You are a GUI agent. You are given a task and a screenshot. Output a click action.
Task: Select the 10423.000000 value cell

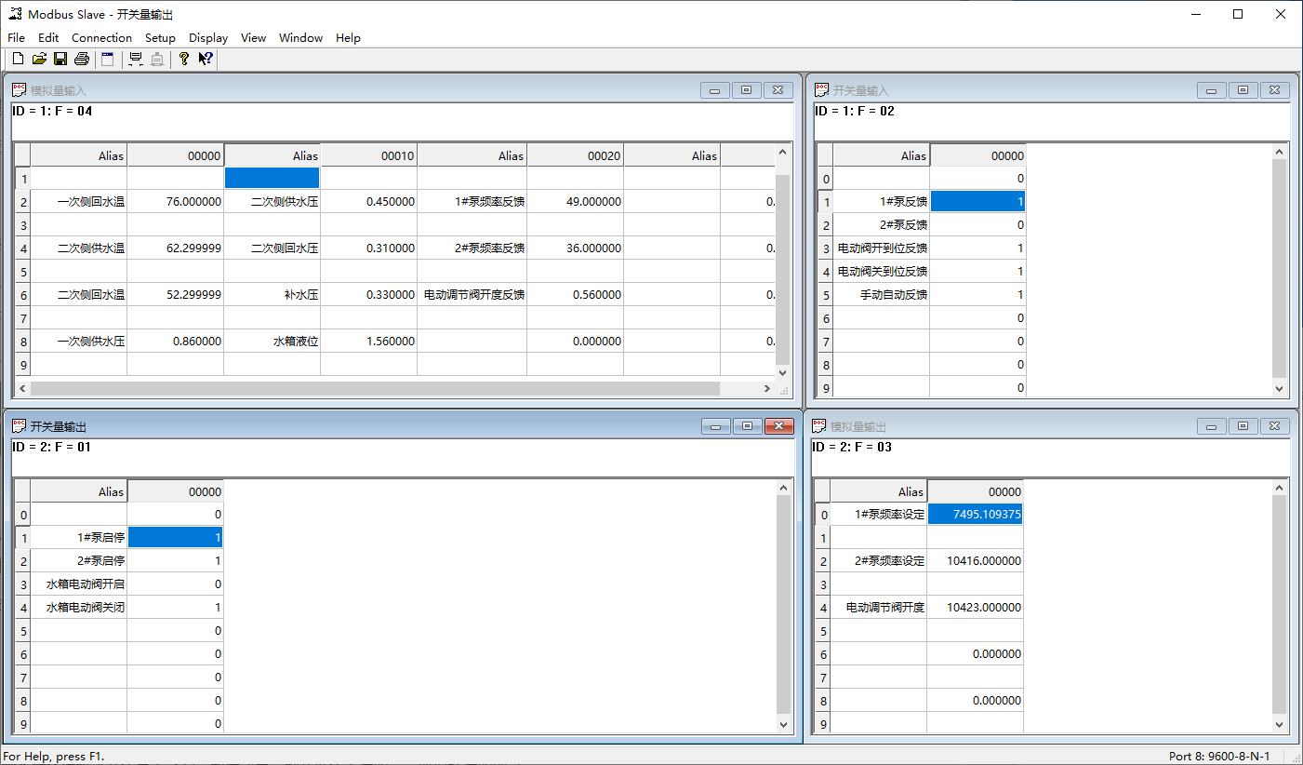coord(975,607)
